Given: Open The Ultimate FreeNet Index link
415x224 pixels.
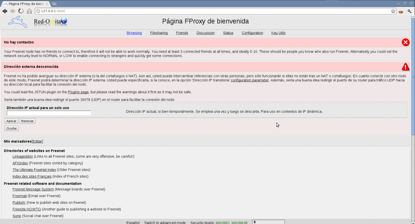Looking at the screenshot, I should tap(34, 170).
